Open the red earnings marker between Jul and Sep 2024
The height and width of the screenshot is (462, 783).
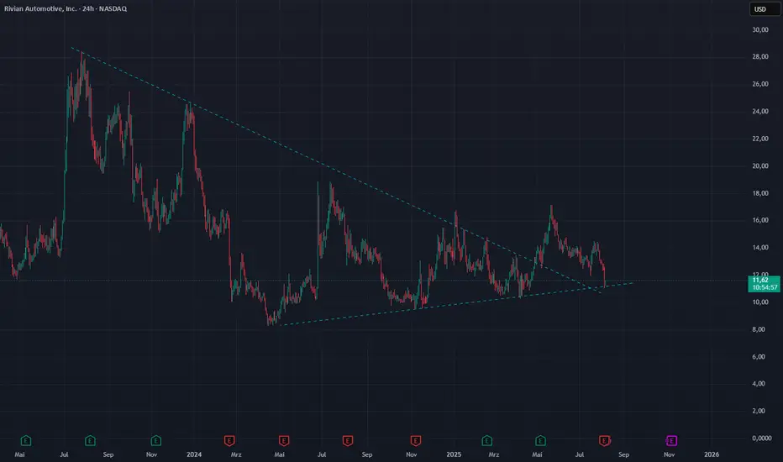[348, 440]
